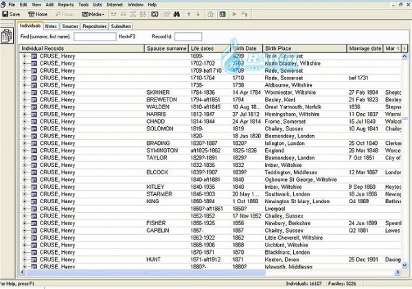Click the Save toolbar button

point(12,14)
